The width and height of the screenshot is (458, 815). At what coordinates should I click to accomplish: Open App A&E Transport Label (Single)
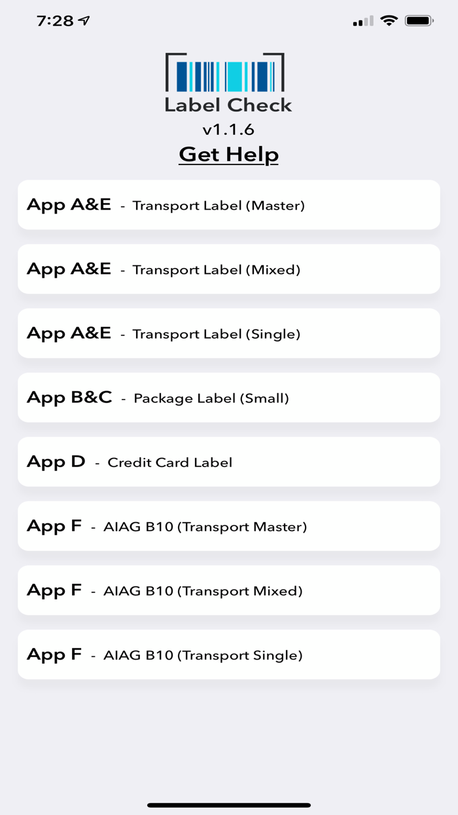point(228,333)
